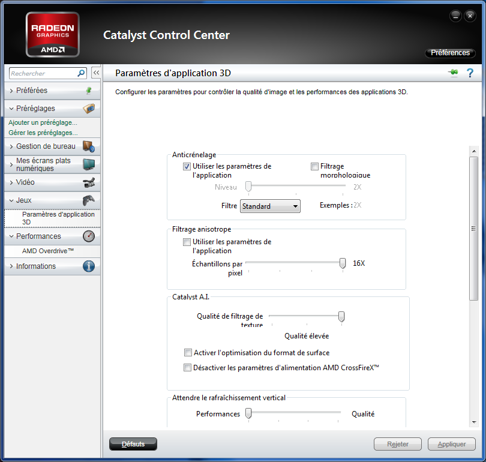The height and width of the screenshot is (462, 486).
Task: Click the Défauts button
Action: (133, 444)
